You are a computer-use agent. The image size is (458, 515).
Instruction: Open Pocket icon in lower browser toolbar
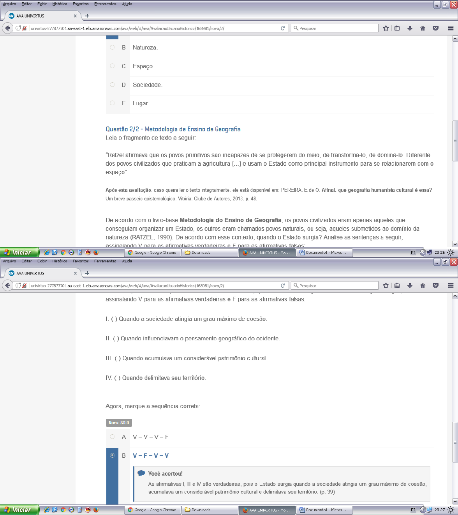pyautogui.click(x=435, y=285)
